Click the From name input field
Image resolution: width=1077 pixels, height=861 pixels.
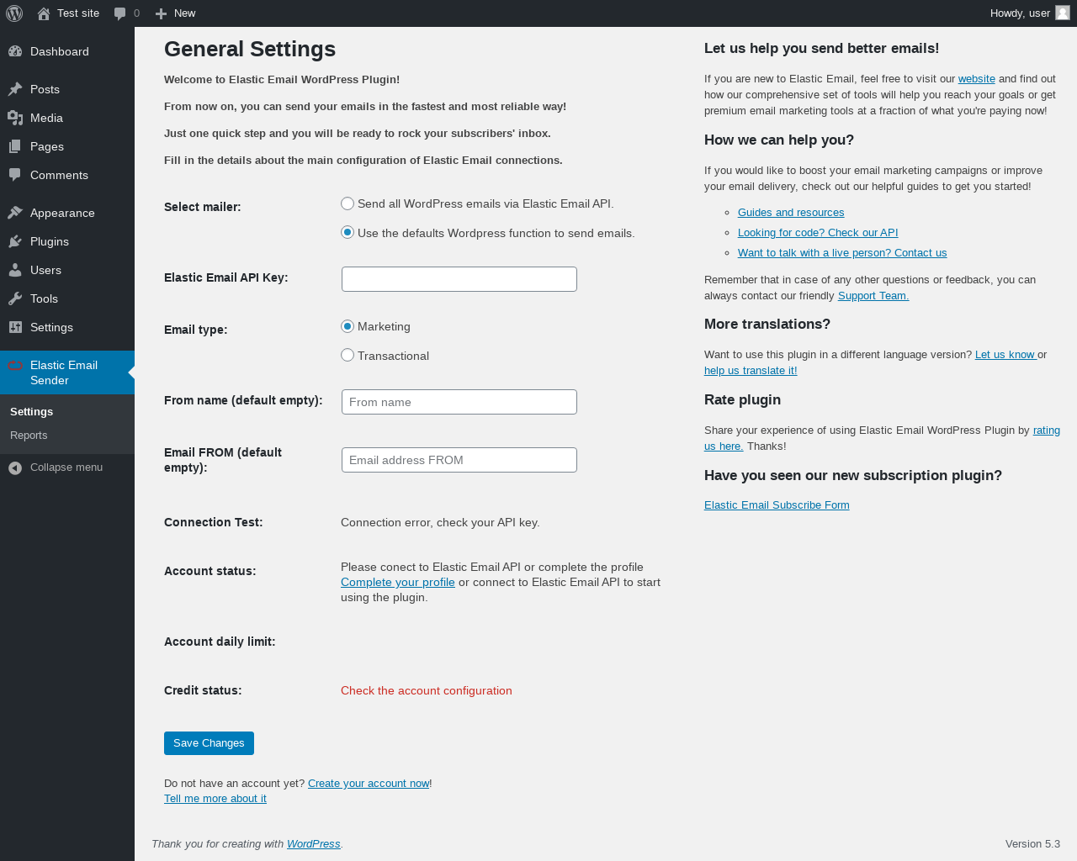(x=459, y=402)
